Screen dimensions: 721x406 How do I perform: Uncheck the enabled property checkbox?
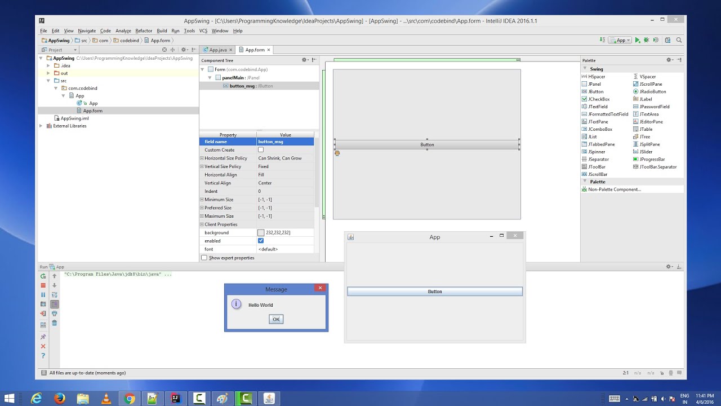point(261,241)
